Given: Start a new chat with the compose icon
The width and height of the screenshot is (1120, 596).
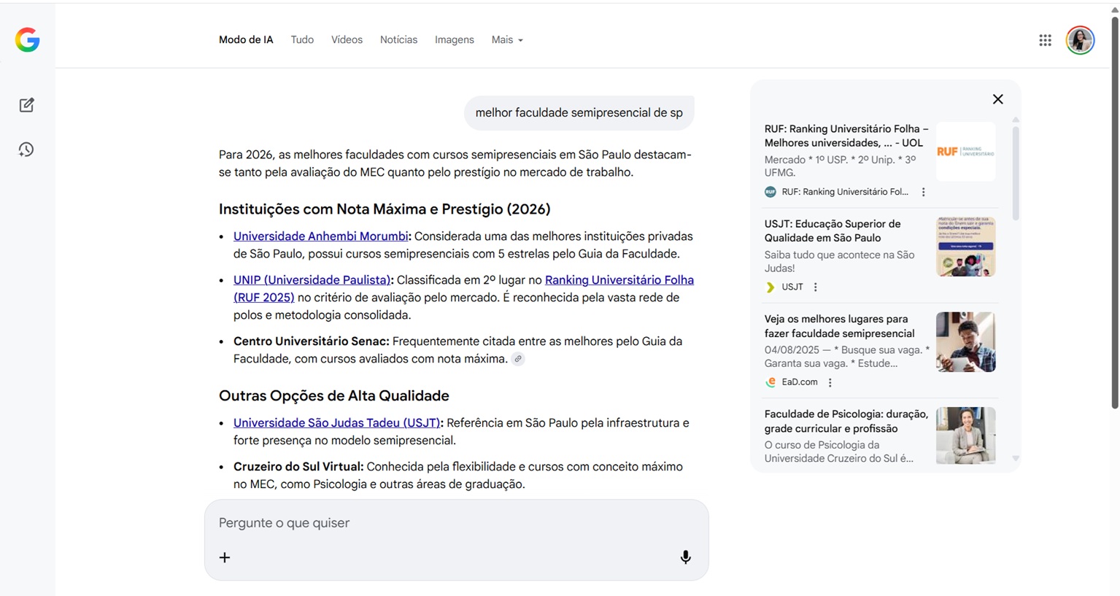Looking at the screenshot, I should [26, 104].
